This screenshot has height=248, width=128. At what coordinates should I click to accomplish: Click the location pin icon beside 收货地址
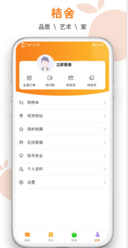[21, 116]
